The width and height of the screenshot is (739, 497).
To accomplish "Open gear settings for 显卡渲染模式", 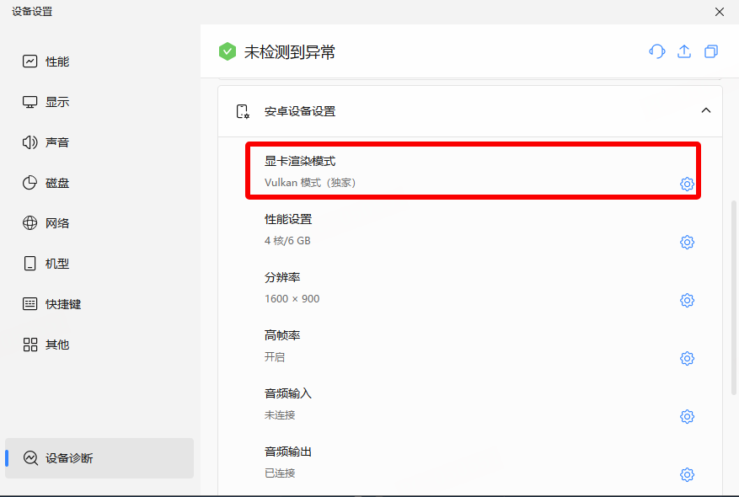I will pyautogui.click(x=687, y=184).
